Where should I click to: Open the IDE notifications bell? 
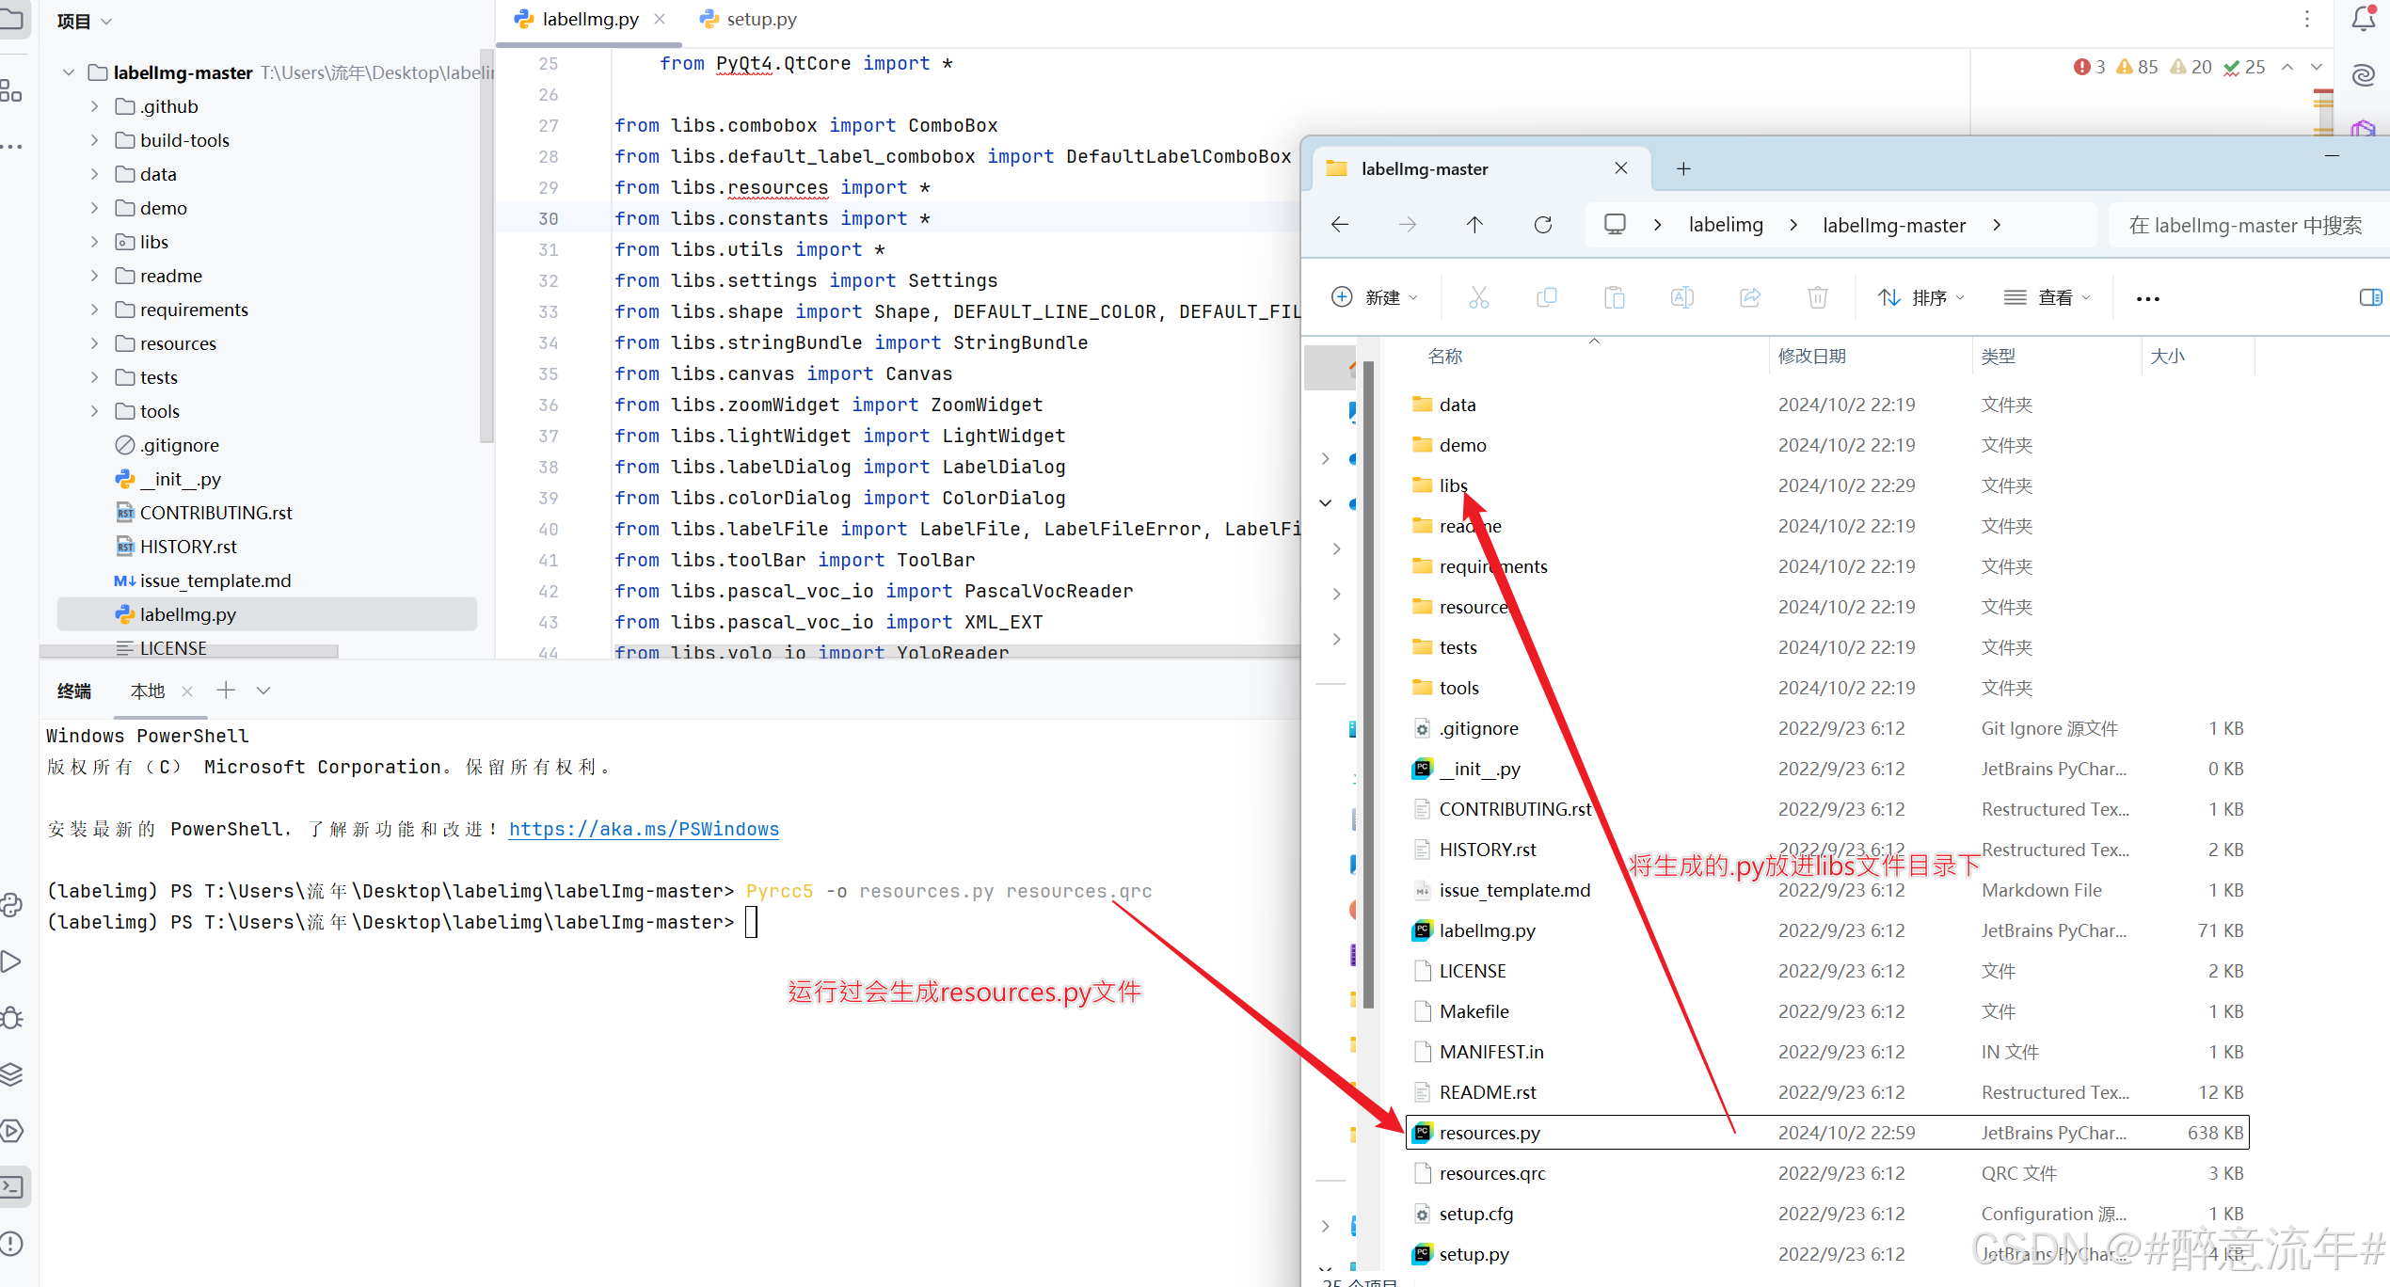(x=2363, y=19)
